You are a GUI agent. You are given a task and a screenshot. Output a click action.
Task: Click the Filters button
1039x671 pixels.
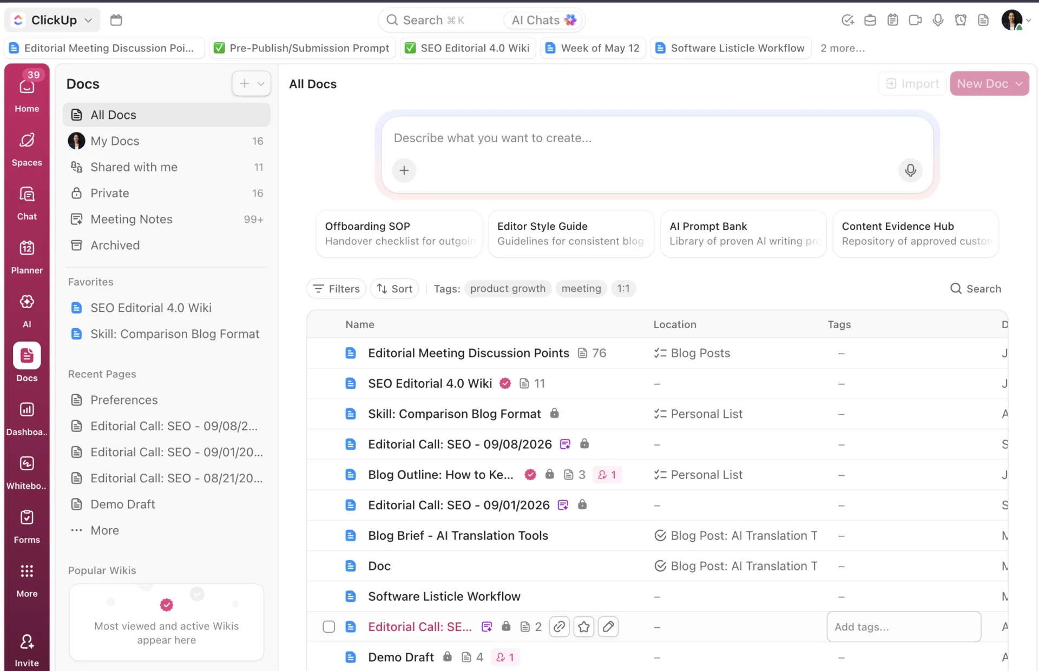(x=336, y=289)
